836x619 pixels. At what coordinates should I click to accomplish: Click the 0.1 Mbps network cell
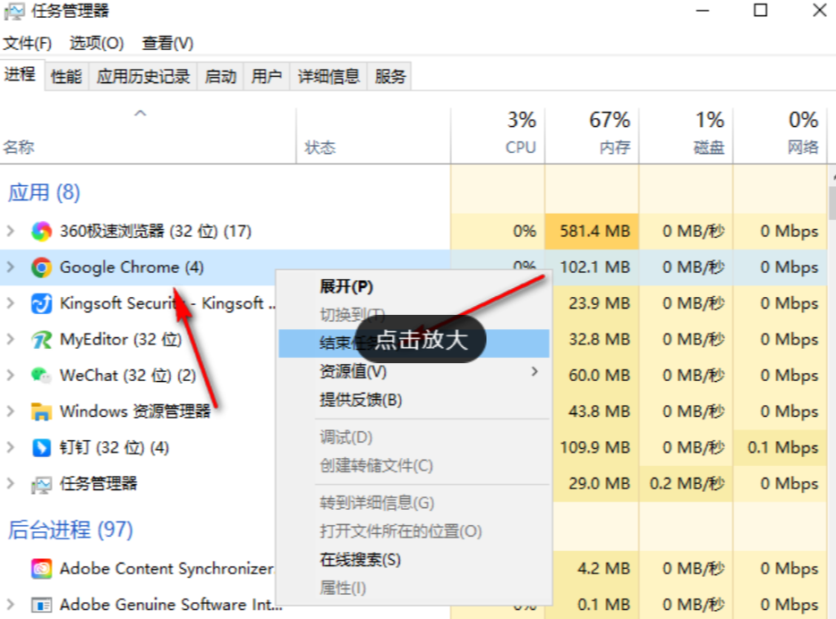pyautogui.click(x=780, y=447)
